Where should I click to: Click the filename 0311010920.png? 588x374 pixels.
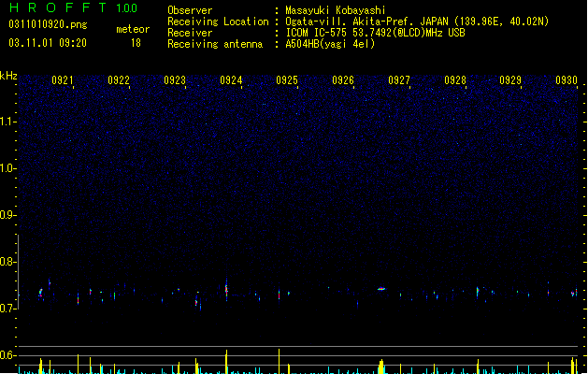[48, 24]
